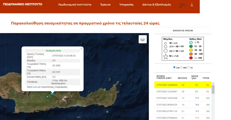This screenshot has width=231, height=120.
Task: Click the [M] type tag for 10:25:32 event
Action: tap(207, 98)
